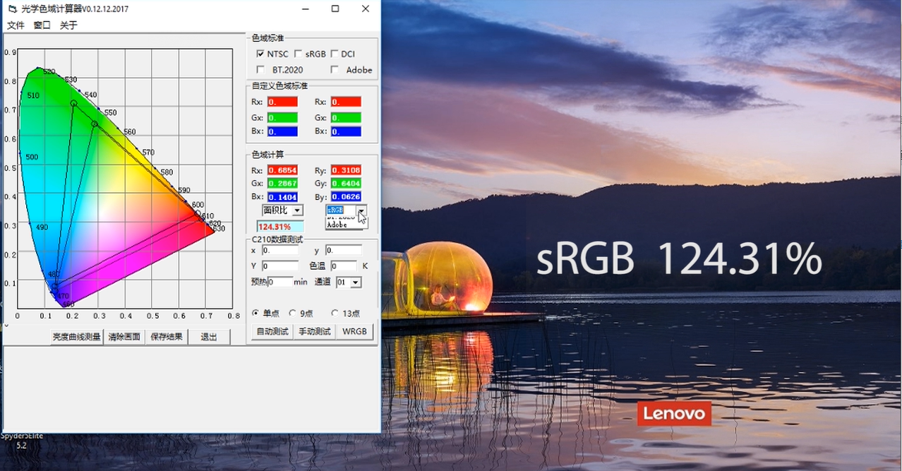Screen dimensions: 902x471
Task: Click the WRGB button
Action: (x=354, y=331)
